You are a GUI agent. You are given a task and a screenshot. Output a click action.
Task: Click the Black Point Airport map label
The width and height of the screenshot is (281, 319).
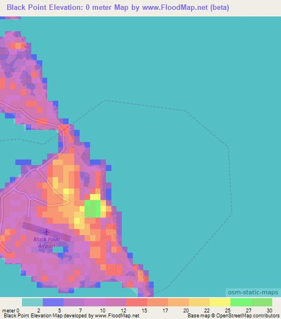click(47, 243)
